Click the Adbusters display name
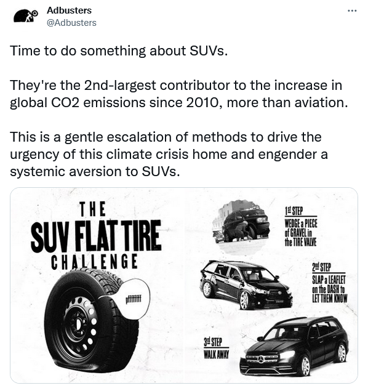Screen dimensions: 368x388 point(69,10)
